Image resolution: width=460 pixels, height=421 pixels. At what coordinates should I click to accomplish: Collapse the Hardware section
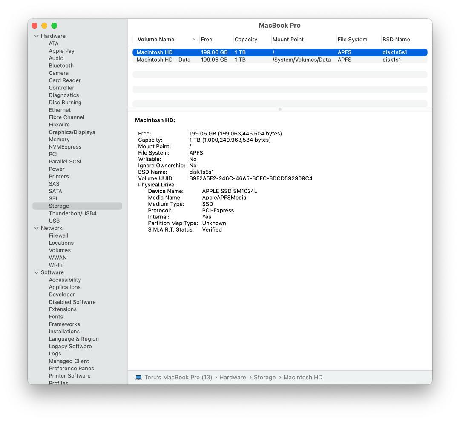click(37, 36)
